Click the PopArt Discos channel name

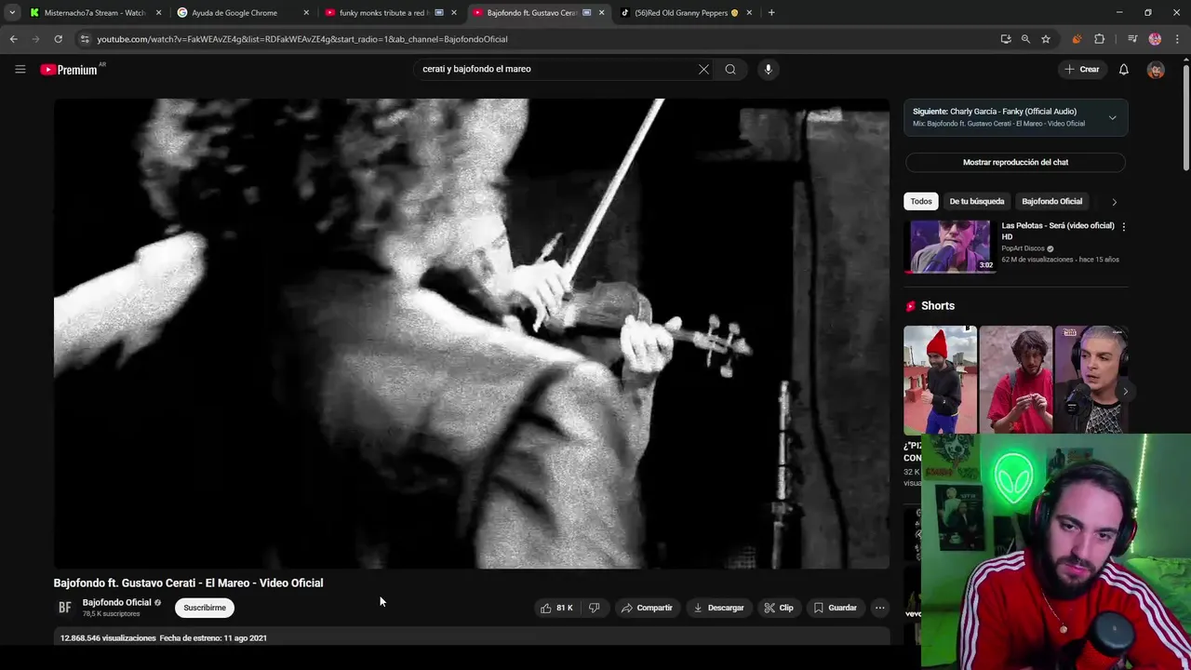click(x=1023, y=248)
